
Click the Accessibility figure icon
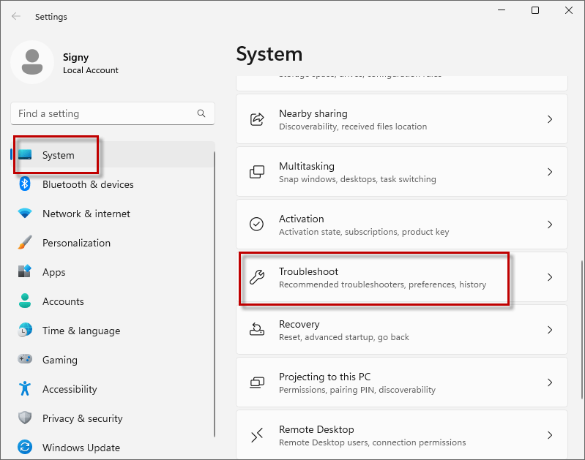pos(25,388)
